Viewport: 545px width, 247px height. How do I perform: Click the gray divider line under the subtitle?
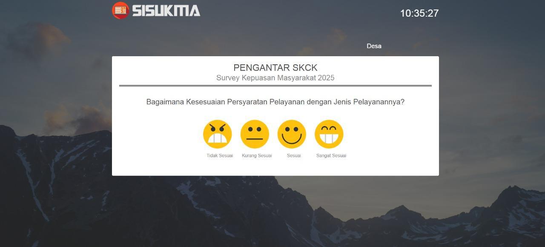[275, 86]
